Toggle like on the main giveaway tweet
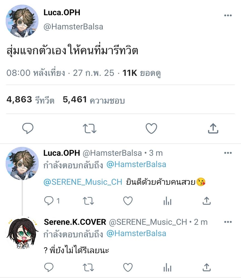Screen dimensions: 241x278 pyautogui.click(x=151, y=128)
